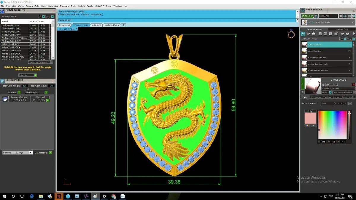Viewport: 356px width, 200px height.
Task: Select the Yellow Gold:14KY row
Action: [26, 31]
